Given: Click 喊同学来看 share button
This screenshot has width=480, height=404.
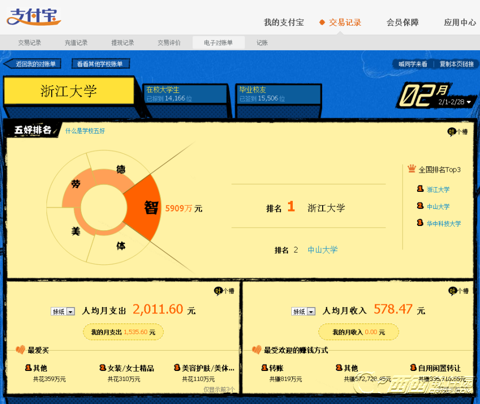Looking at the screenshot, I should [413, 64].
